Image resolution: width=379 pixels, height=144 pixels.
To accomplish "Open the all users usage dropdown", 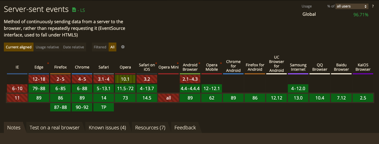I will tap(352, 6).
